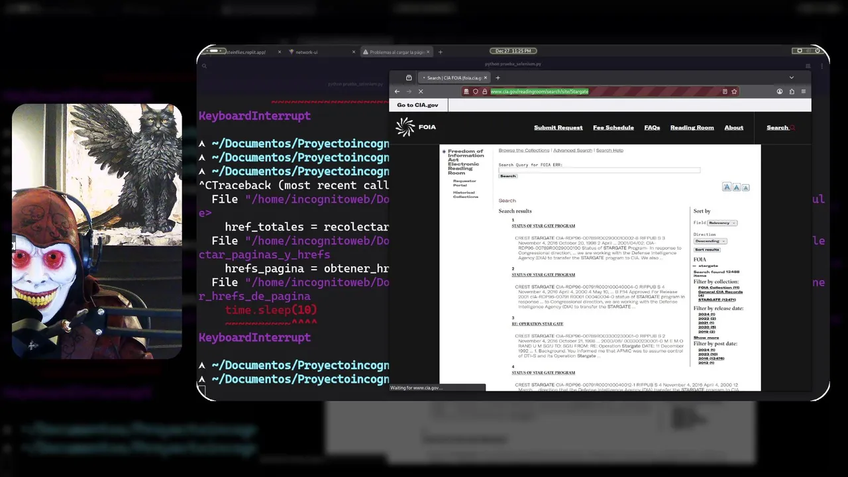Open Submit Request in FOIA navigation

558,128
